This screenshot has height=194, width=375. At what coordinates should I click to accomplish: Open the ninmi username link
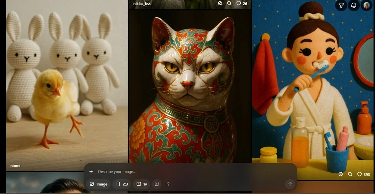coord(15,165)
